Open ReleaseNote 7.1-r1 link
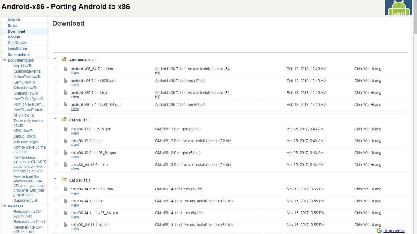 [29, 222]
